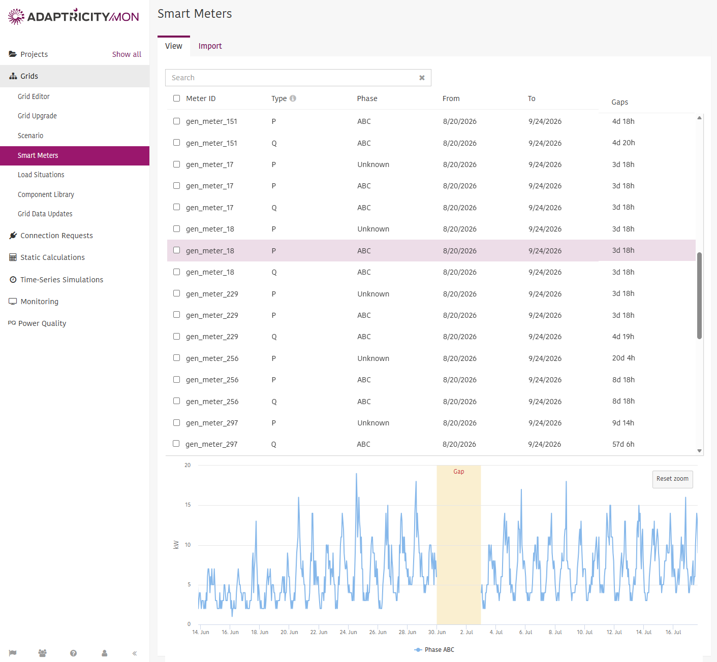The width and height of the screenshot is (717, 662).
Task: Click the table scrollbar down arrow
Action: point(700,451)
